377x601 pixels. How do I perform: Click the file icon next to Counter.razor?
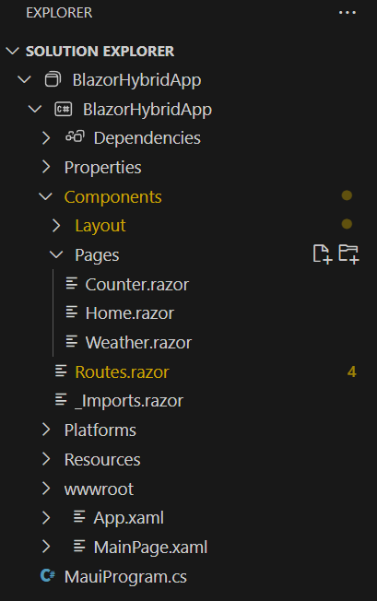pos(72,284)
